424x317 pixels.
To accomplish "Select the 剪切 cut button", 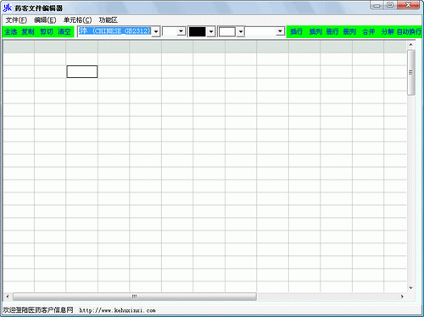I will [x=47, y=31].
